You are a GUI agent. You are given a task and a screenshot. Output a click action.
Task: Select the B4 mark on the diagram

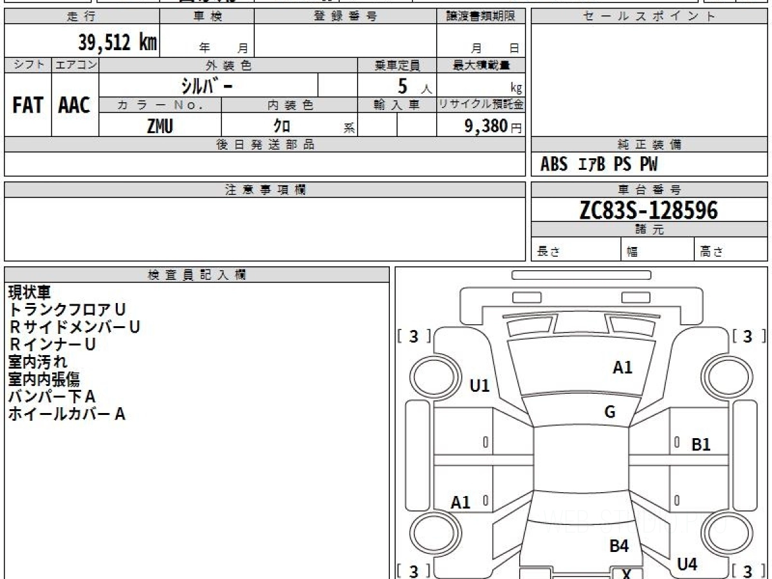pyautogui.click(x=618, y=546)
